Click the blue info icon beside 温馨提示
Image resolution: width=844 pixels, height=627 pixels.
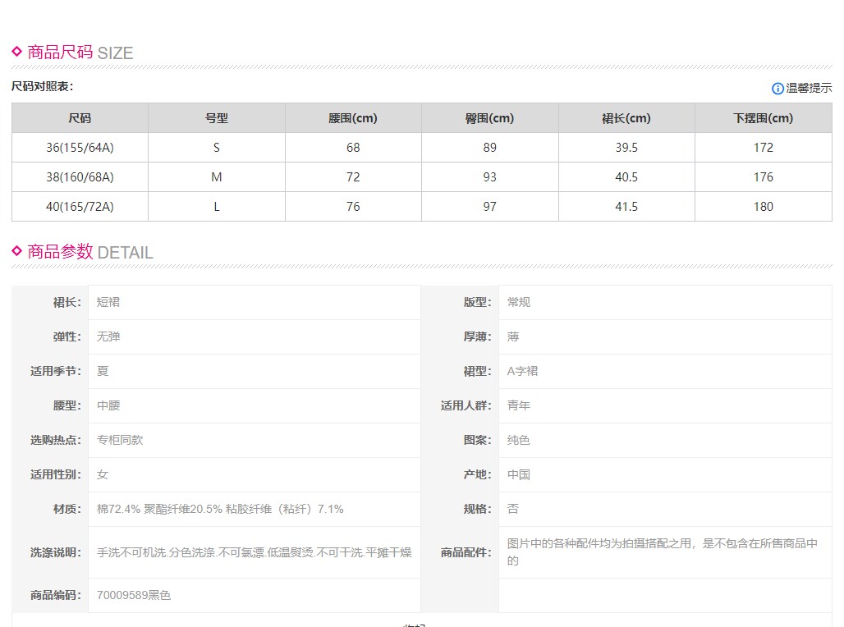[777, 89]
